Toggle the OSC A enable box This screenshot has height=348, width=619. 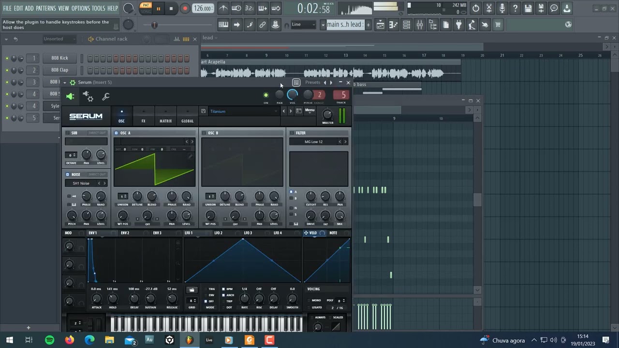click(117, 133)
